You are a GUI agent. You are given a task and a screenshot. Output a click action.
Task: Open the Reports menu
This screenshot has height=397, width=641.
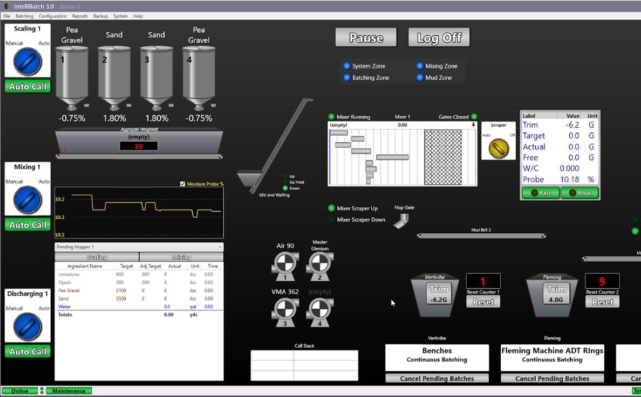pos(80,16)
